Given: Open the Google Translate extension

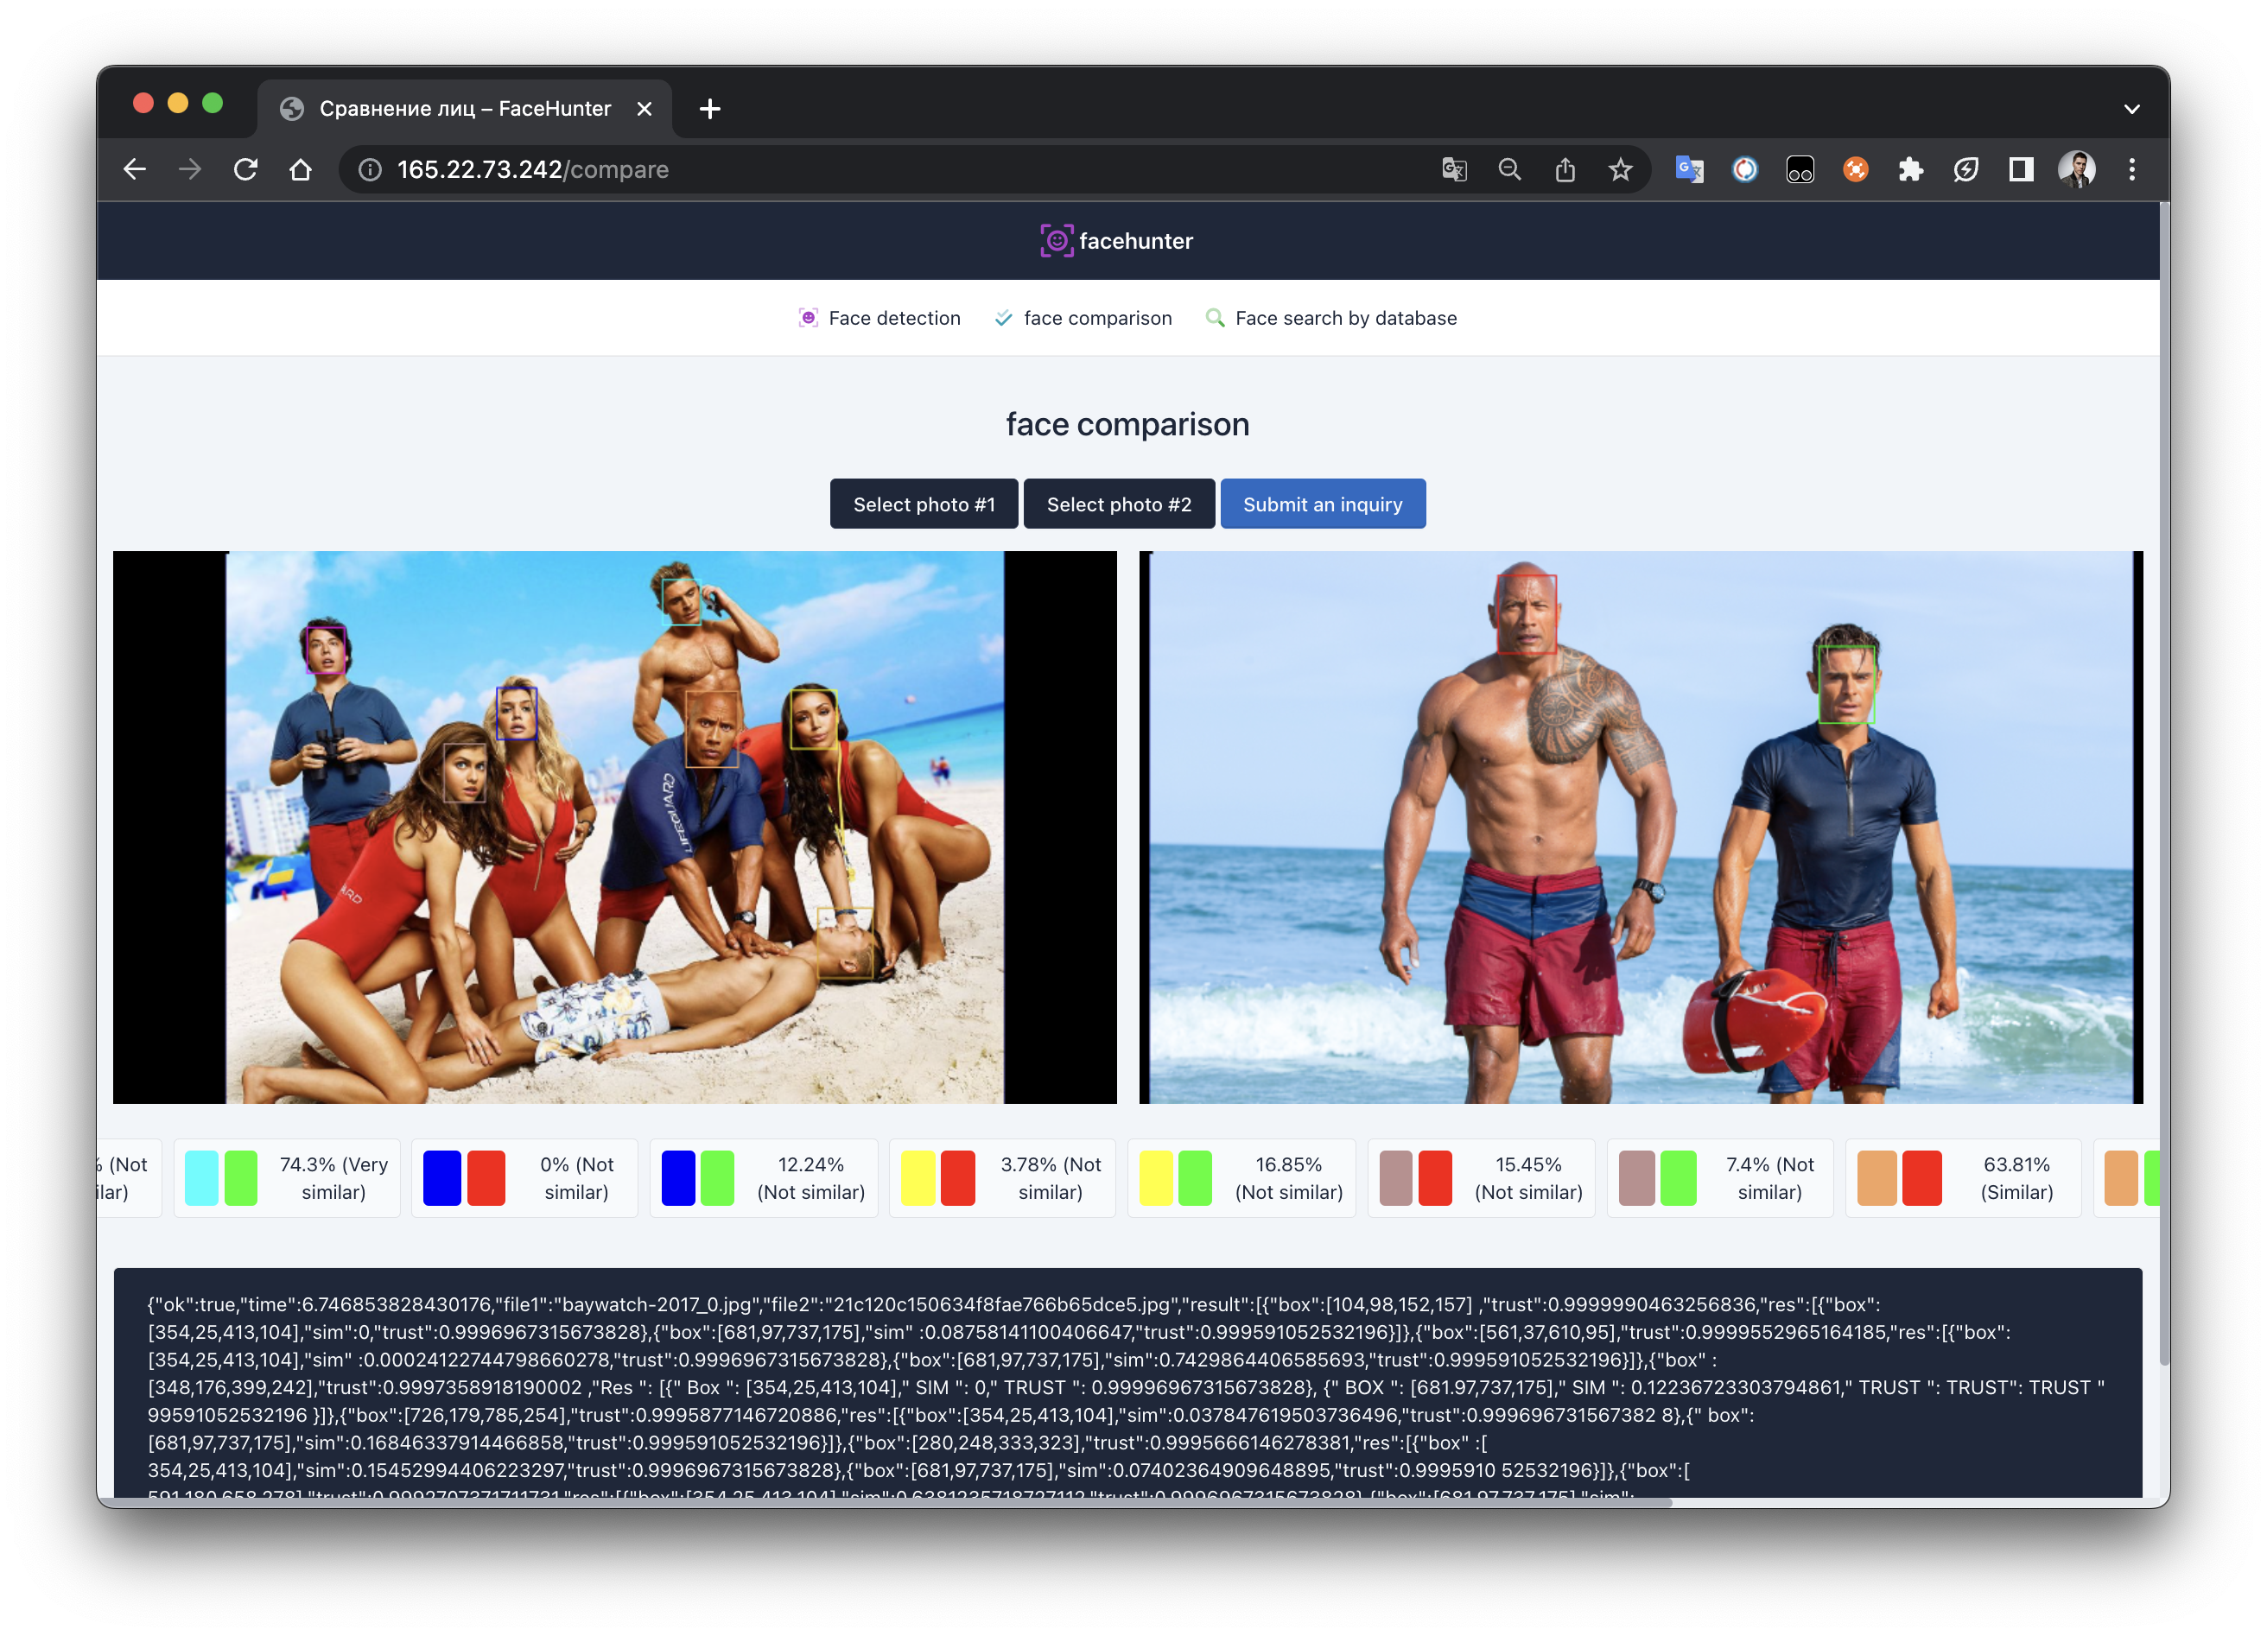Looking at the screenshot, I should (1689, 170).
